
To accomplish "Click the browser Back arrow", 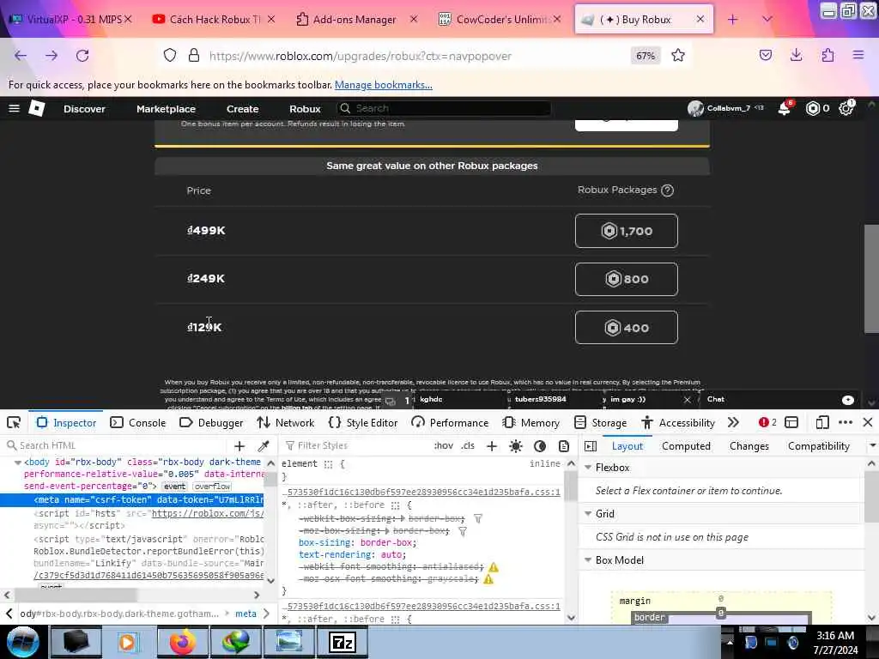I will point(21,56).
